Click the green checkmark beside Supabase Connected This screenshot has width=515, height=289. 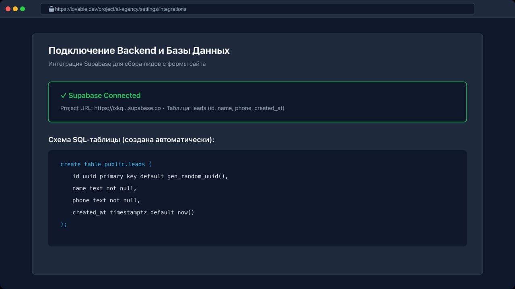pyautogui.click(x=63, y=96)
